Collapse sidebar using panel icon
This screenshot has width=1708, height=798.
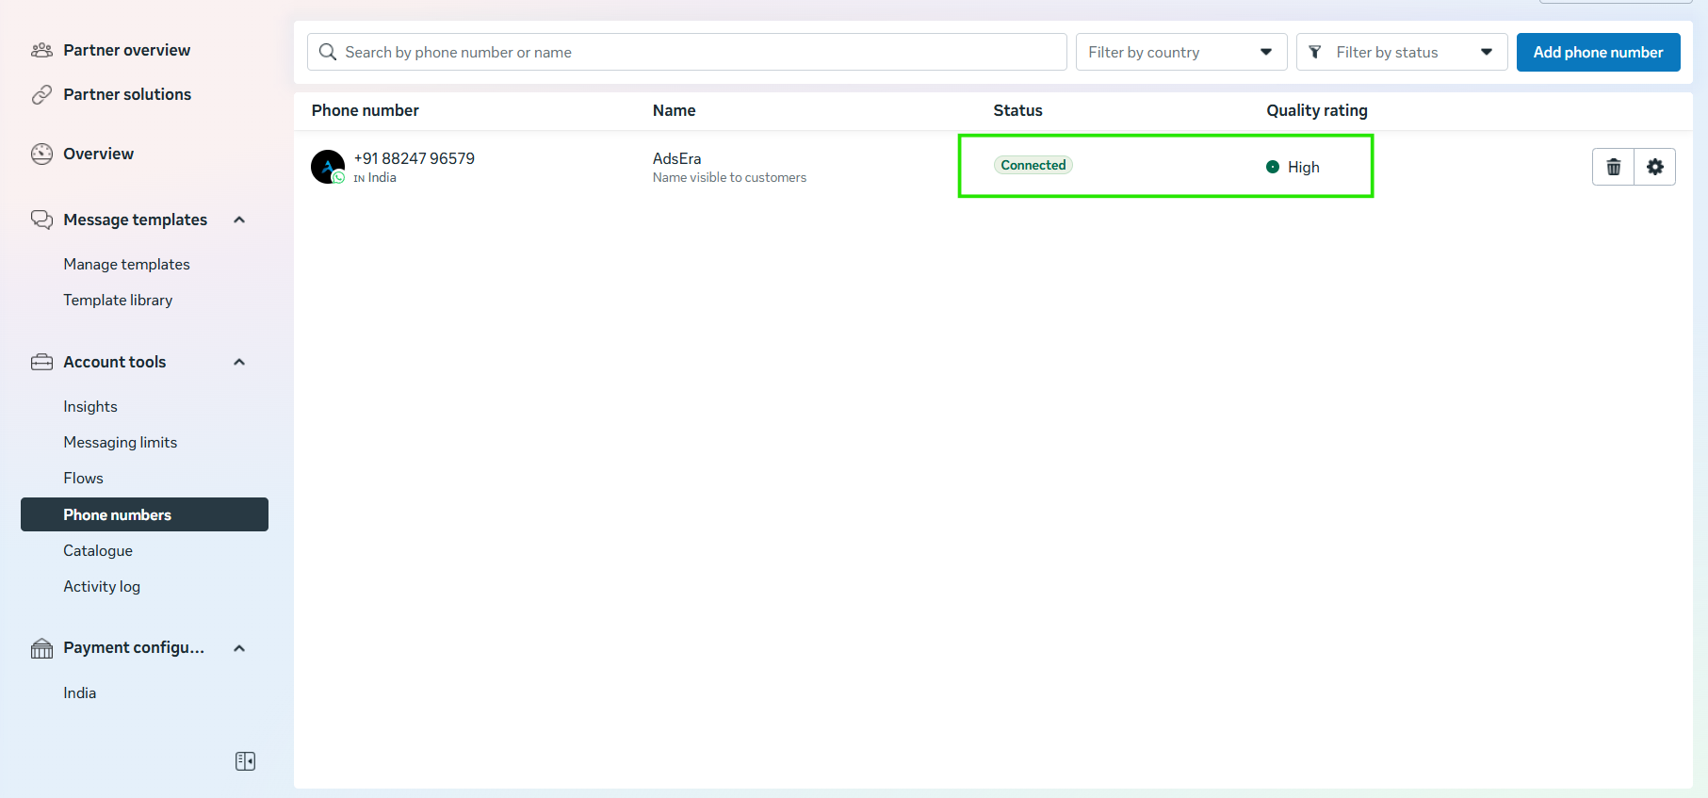point(245,761)
